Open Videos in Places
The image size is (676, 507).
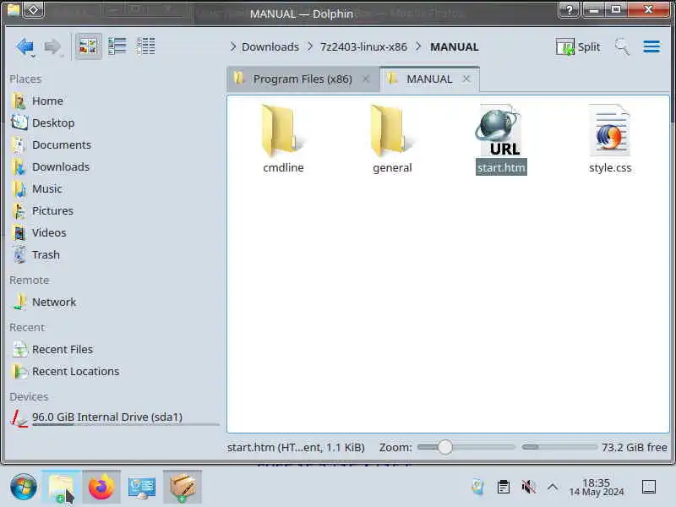pos(49,233)
